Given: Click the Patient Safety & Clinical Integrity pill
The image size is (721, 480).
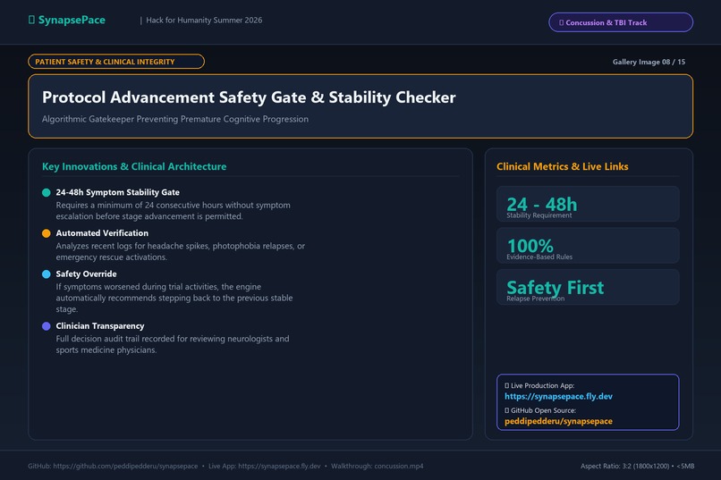Looking at the screenshot, I should pos(116,62).
